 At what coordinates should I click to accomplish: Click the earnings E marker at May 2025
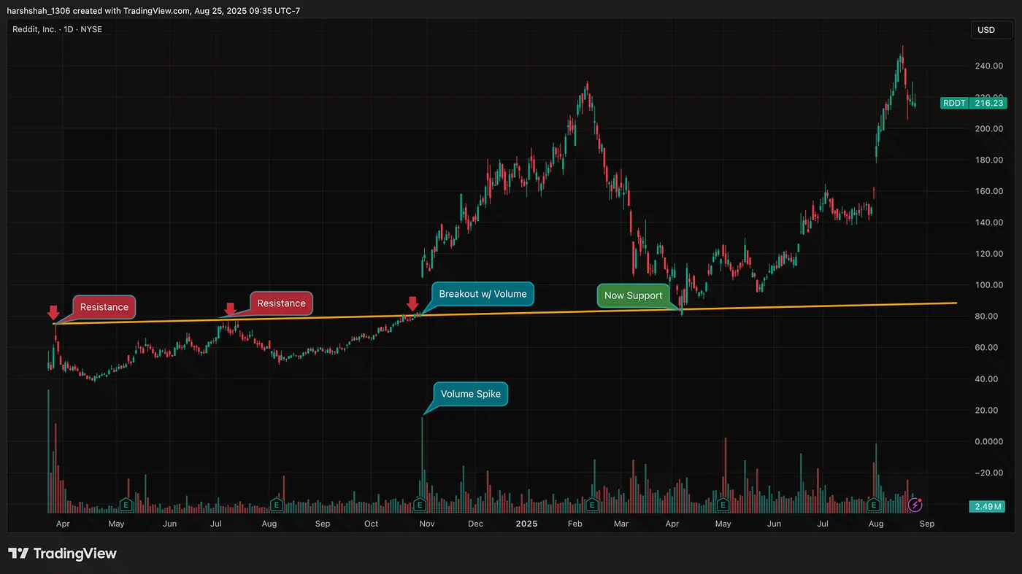pos(723,504)
